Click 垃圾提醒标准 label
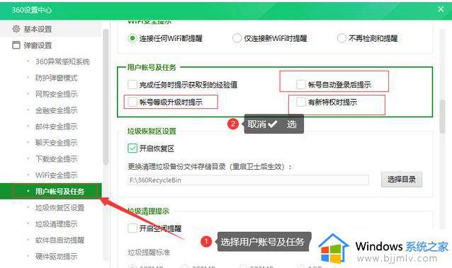Image resolution: width=452 pixels, height=268 pixels. (149, 252)
